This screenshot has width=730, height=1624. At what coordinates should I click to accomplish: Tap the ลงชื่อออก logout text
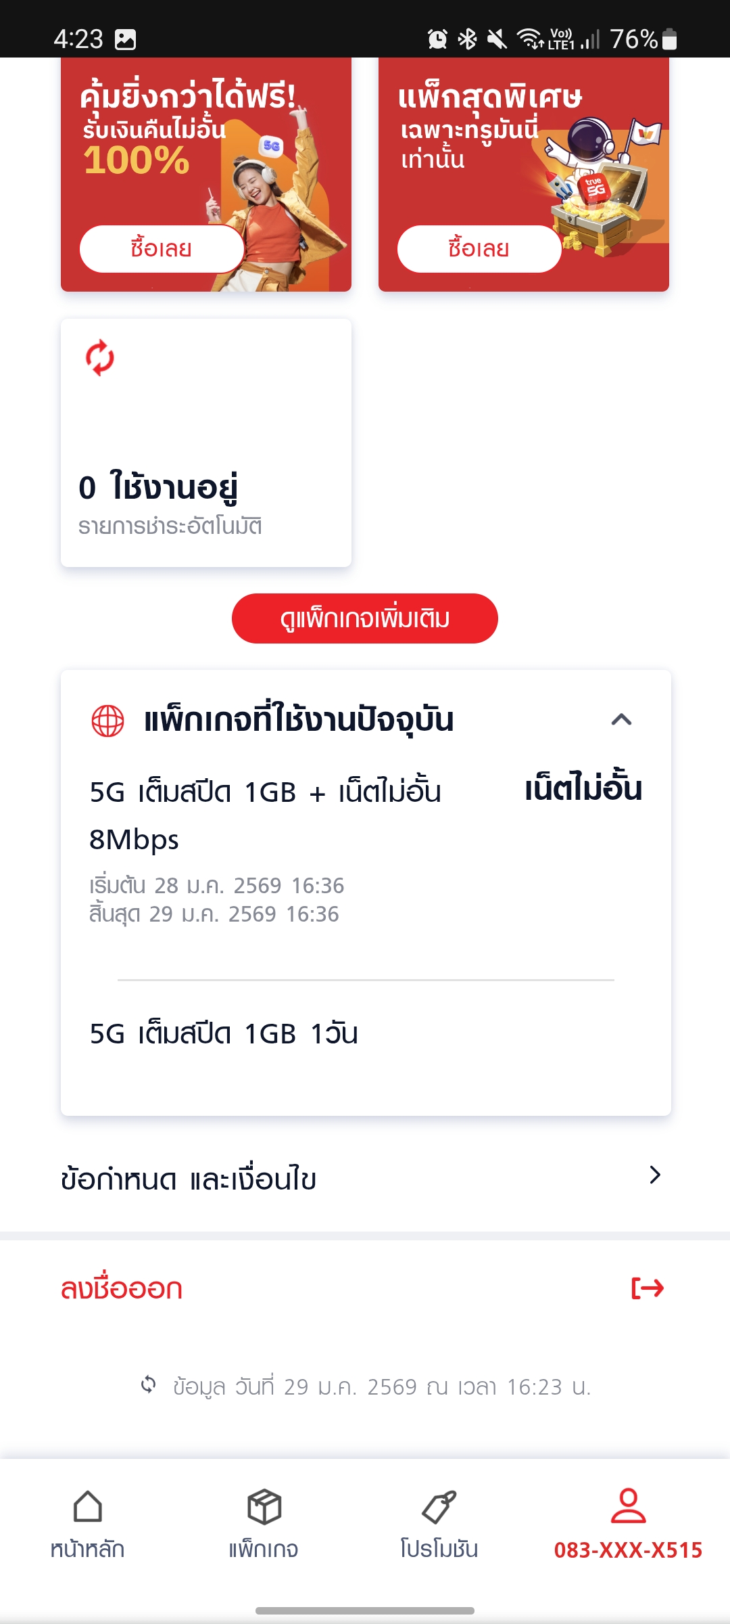click(122, 1288)
